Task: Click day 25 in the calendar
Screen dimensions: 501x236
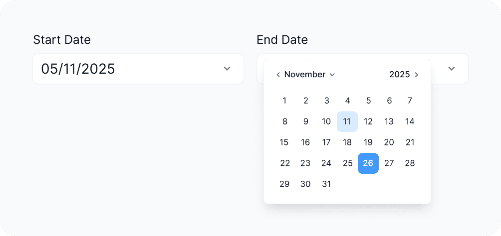Action: (x=347, y=163)
